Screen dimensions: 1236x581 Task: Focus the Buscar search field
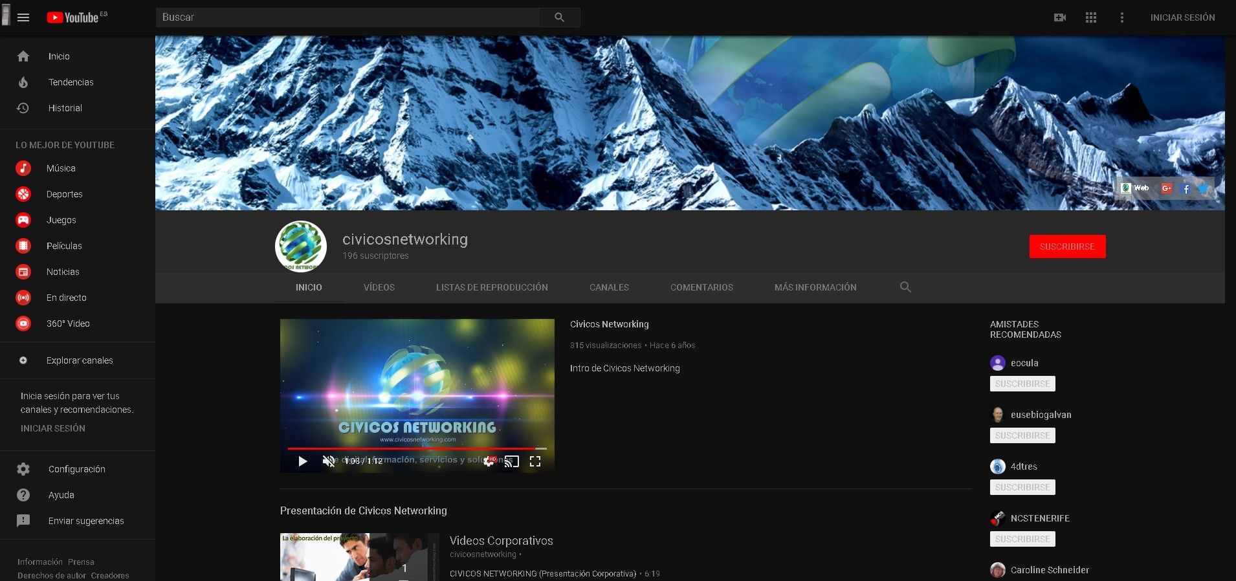[347, 17]
